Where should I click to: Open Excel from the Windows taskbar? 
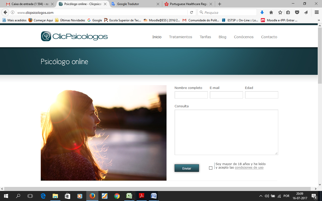point(129,196)
